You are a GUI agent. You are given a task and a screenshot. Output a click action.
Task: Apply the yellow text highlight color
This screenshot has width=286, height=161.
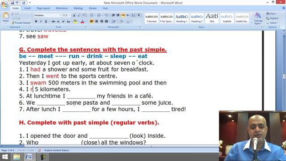point(75,21)
